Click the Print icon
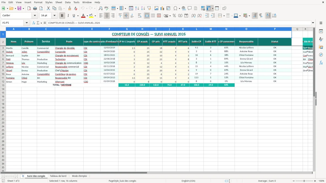 click(x=35, y=8)
